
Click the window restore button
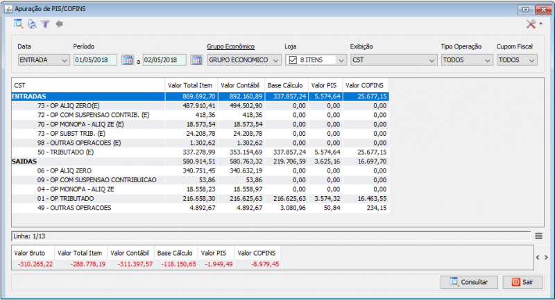[x=525, y=10]
